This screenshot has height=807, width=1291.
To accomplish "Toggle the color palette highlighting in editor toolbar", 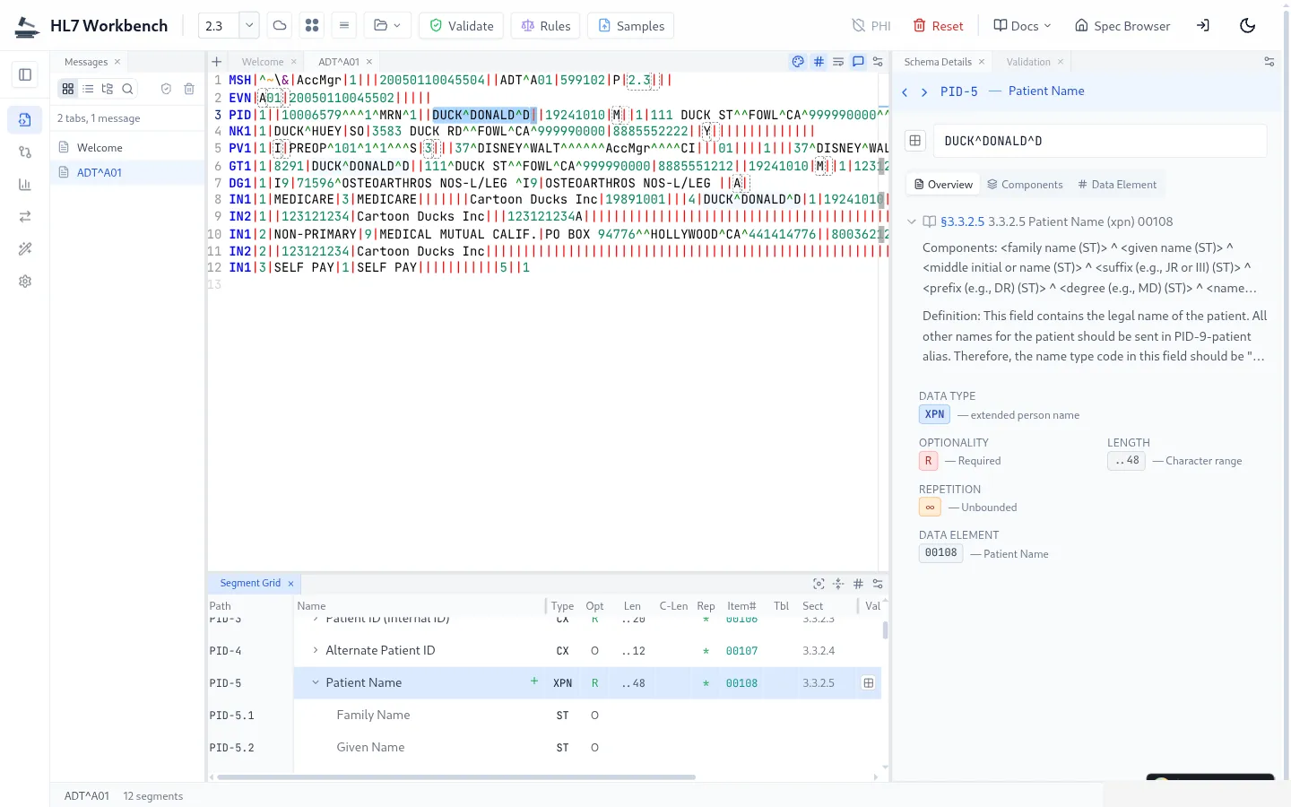I will click(797, 61).
